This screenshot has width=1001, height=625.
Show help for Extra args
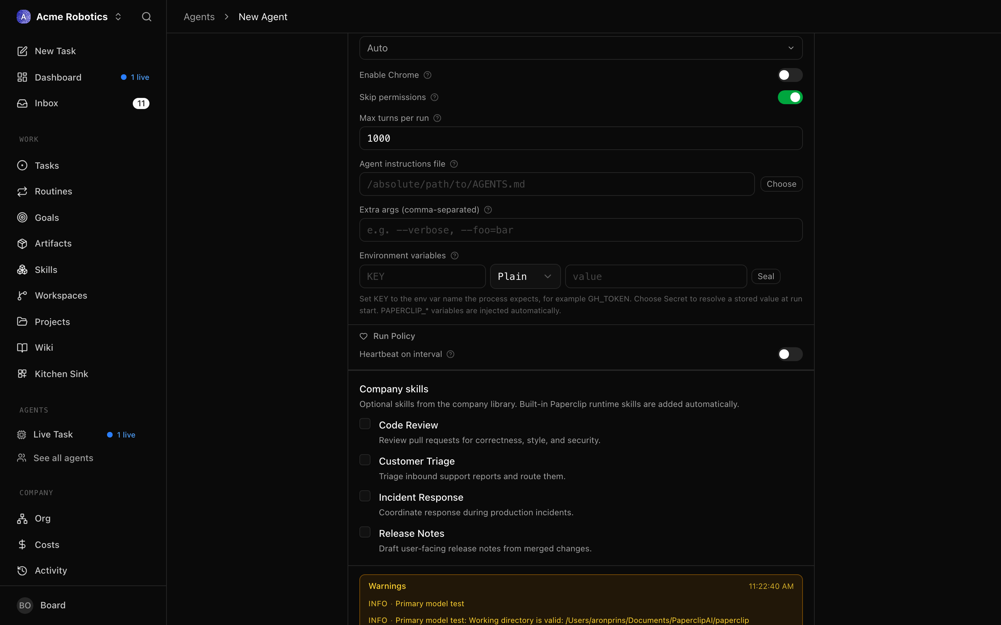488,210
